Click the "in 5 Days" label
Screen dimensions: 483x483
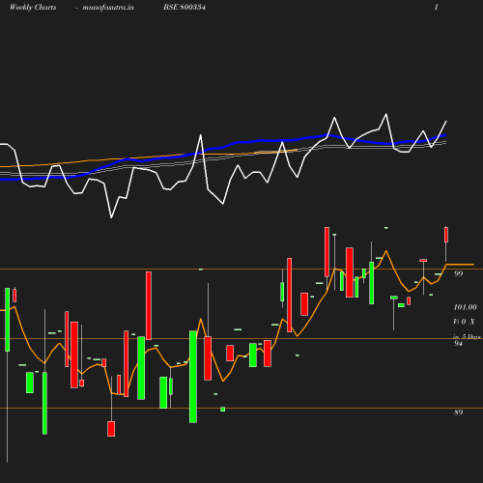point(467,336)
